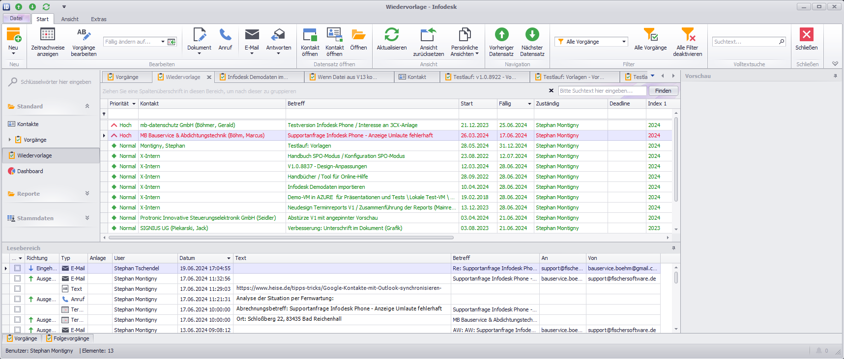This screenshot has width=844, height=359.
Task: Check the box for Stephan Tschendel row
Action: [x=18, y=268]
